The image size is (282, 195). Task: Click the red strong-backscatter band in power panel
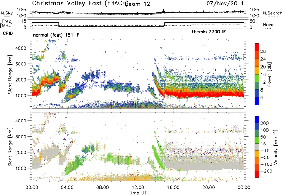pyautogui.click(x=204, y=94)
